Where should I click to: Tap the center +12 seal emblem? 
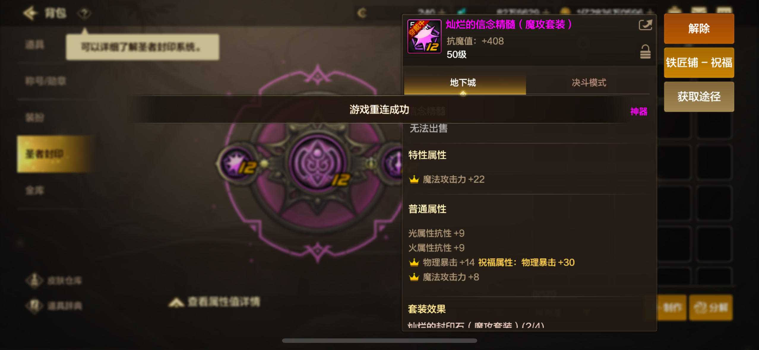pos(318,163)
